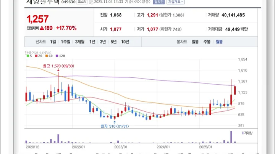275x154 pixels.
Task: Show the 3년 line chart
Action: click(x=103, y=42)
